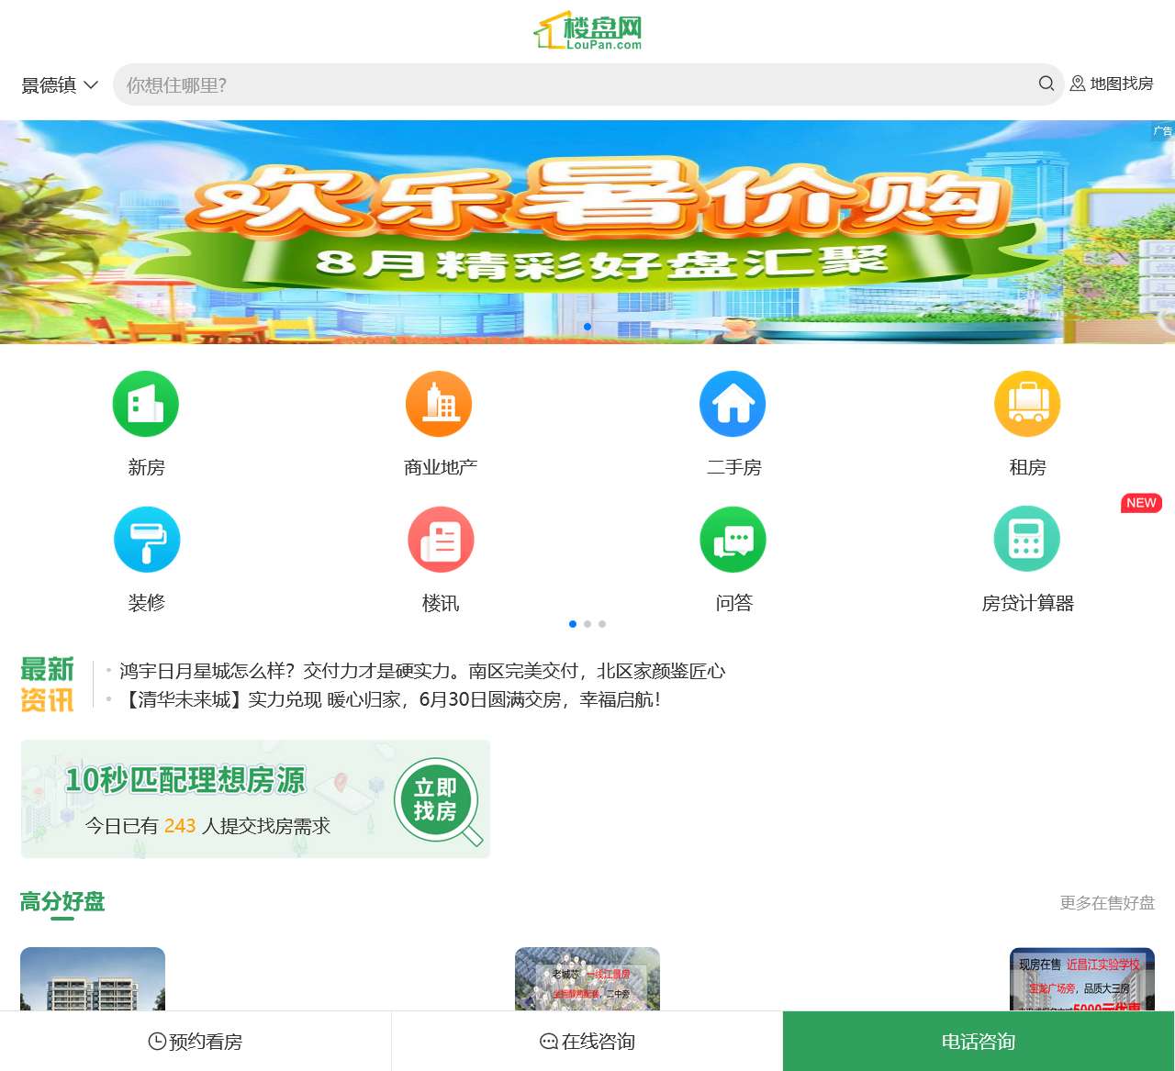
Task: Focus the 你想住哪里? search field
Action: (588, 84)
